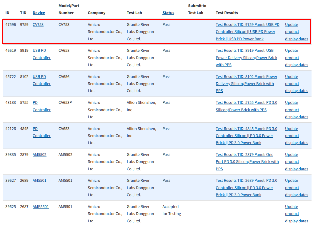Select ID cell 39627
Viewport: 313px width, 225px height.
point(11,181)
